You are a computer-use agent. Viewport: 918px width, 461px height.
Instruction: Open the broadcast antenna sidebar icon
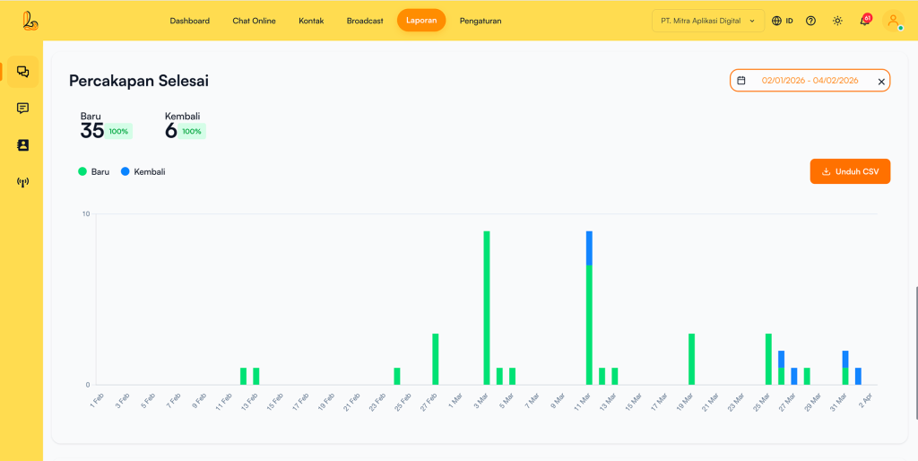coord(22,182)
